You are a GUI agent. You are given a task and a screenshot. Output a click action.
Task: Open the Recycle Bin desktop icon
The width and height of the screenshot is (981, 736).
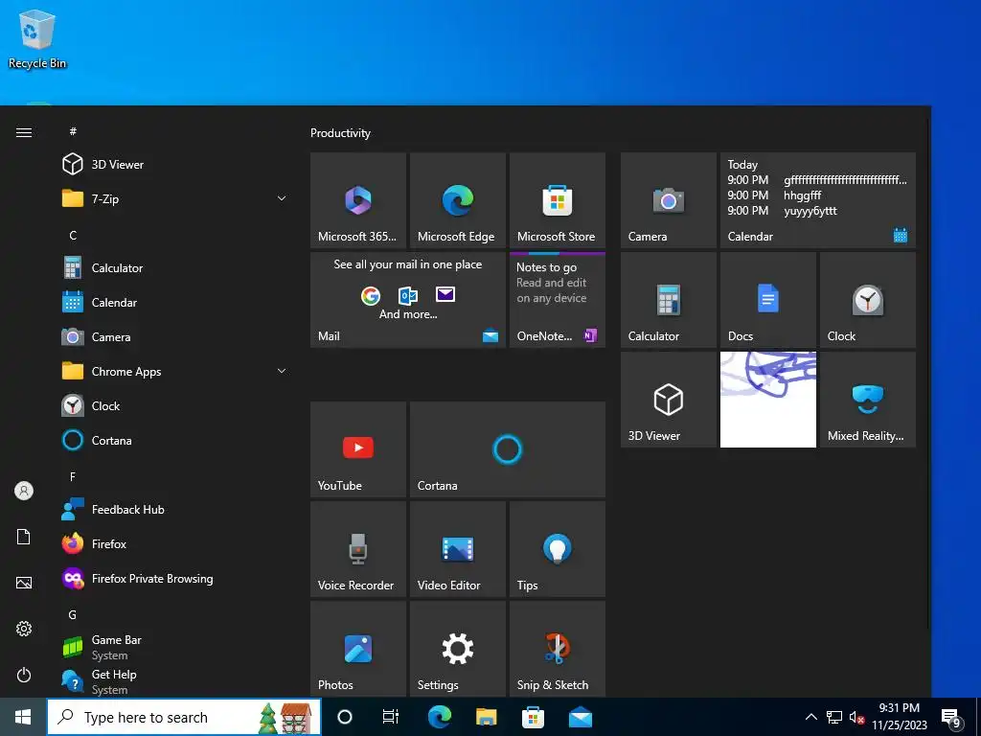pos(37,38)
